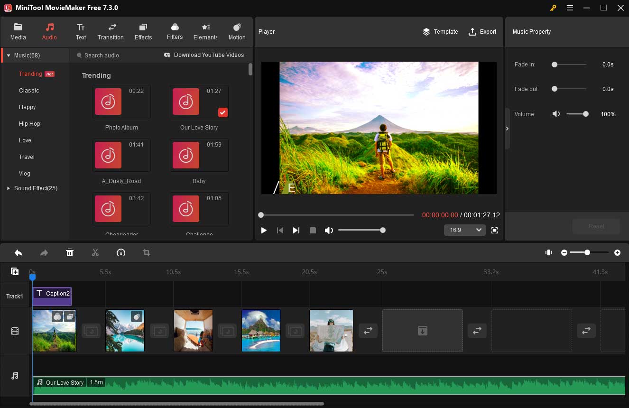
Task: Select the Vlog music category
Action: click(24, 174)
